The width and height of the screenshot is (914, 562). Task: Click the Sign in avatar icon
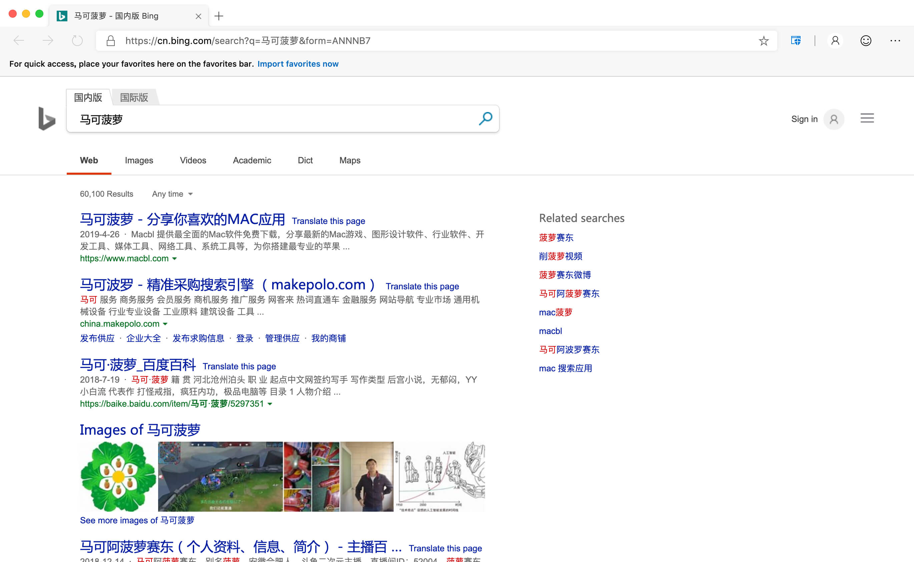click(x=834, y=119)
